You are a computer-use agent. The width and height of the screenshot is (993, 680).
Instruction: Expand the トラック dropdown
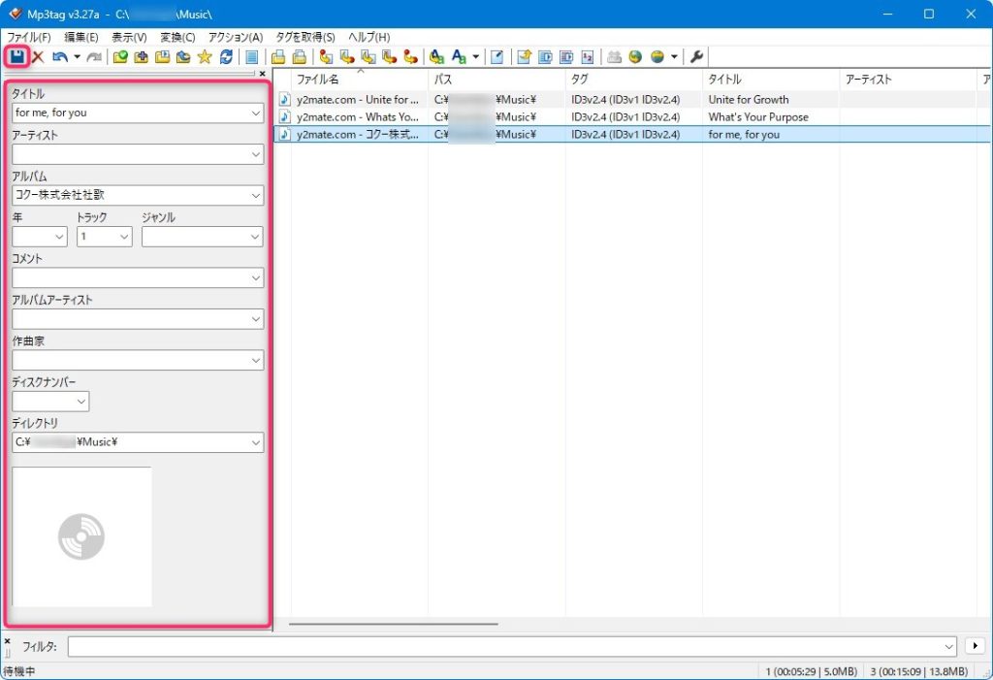pos(124,237)
